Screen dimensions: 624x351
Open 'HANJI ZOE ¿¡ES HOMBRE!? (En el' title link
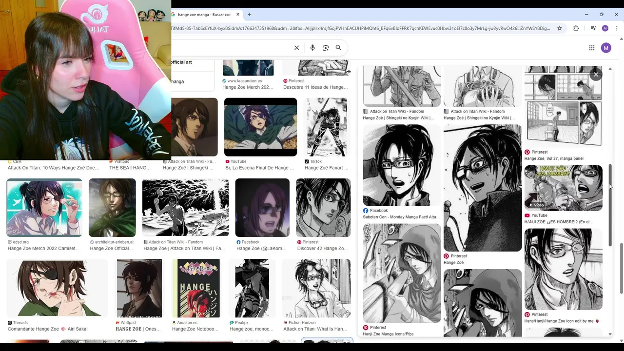[x=559, y=222]
